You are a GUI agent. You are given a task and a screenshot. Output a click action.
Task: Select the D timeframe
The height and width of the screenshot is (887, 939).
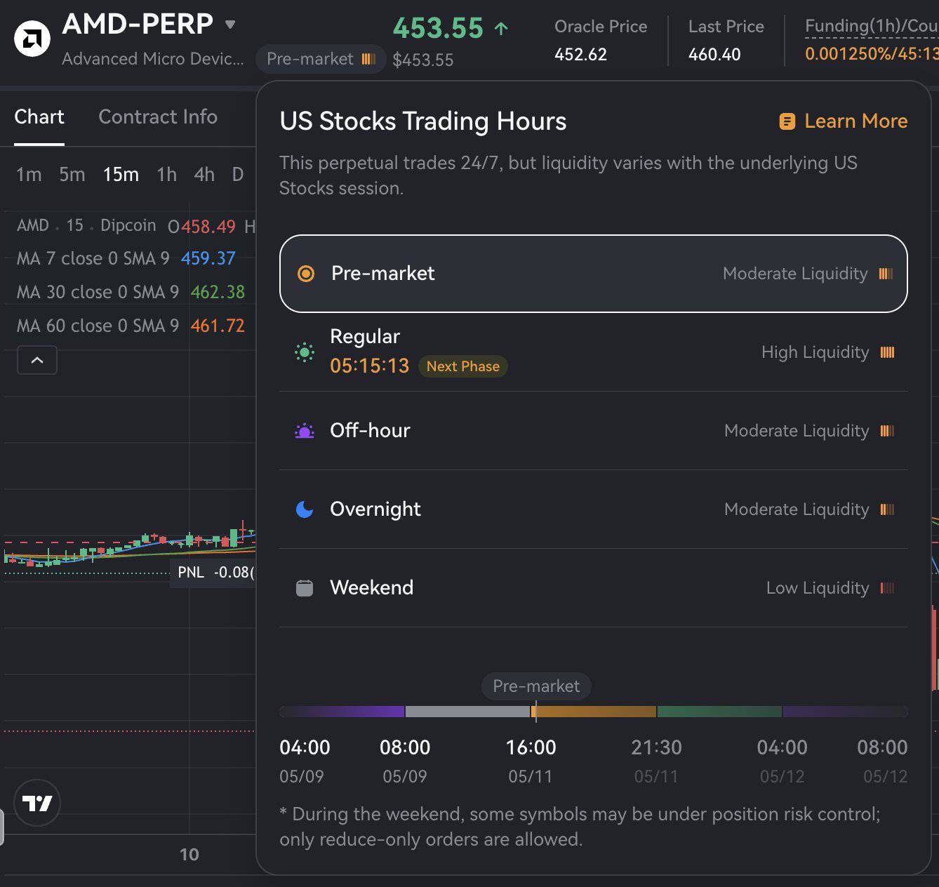238,174
